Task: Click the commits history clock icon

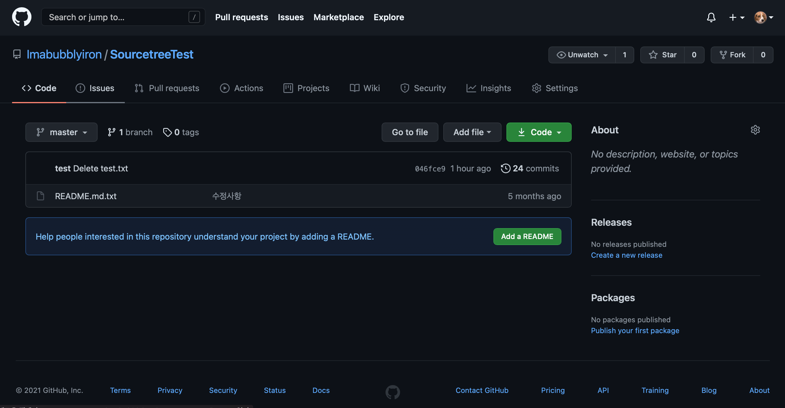Action: 505,168
